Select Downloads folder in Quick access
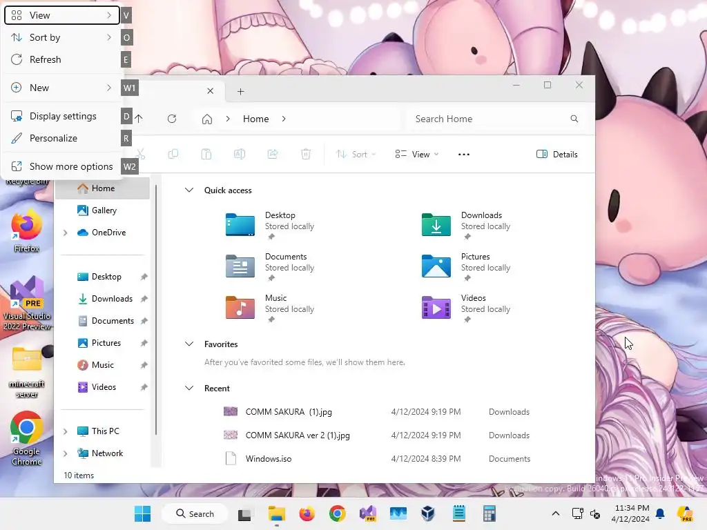This screenshot has height=530, width=707. coord(467,225)
